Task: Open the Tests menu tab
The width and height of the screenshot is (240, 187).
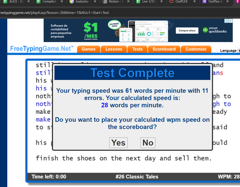Action: [137, 49]
